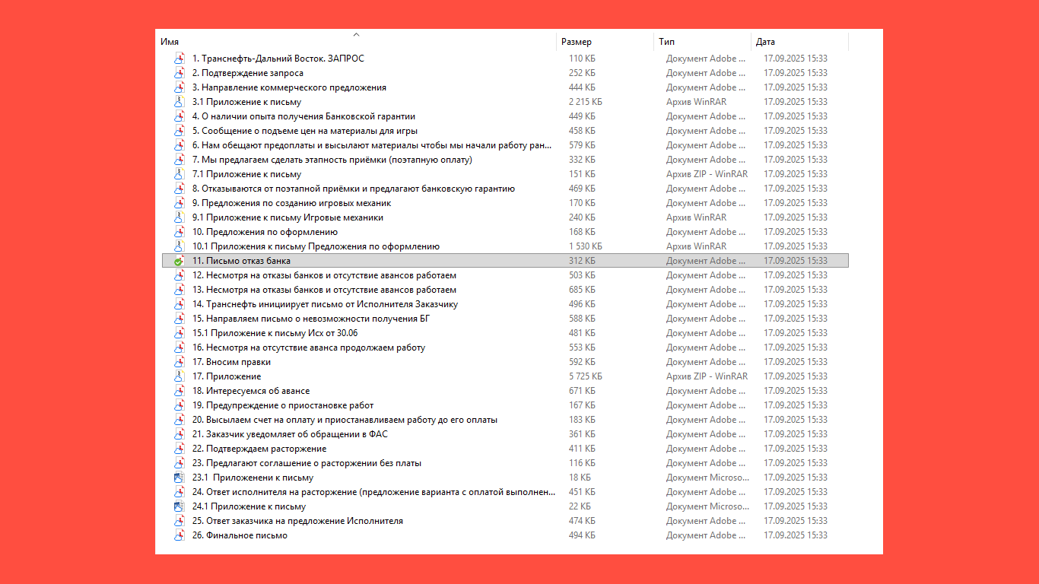The image size is (1039, 584).
Task: Click the size value "1 530 КБ"
Action: (586, 246)
